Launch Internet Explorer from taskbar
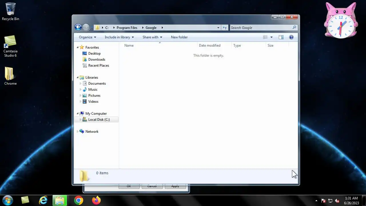Viewport: 366px width, 206px height. tap(43, 200)
